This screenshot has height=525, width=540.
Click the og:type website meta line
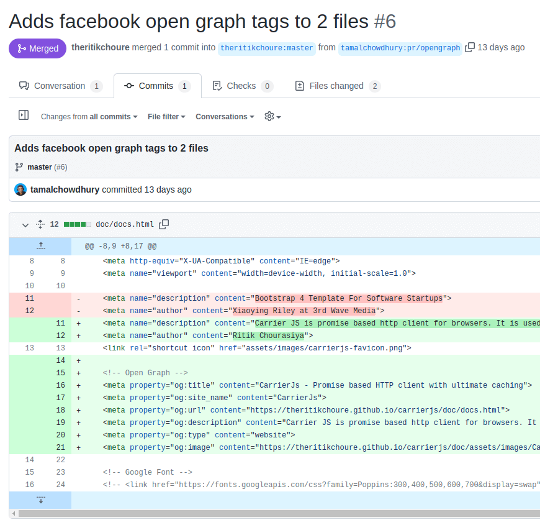tap(199, 435)
